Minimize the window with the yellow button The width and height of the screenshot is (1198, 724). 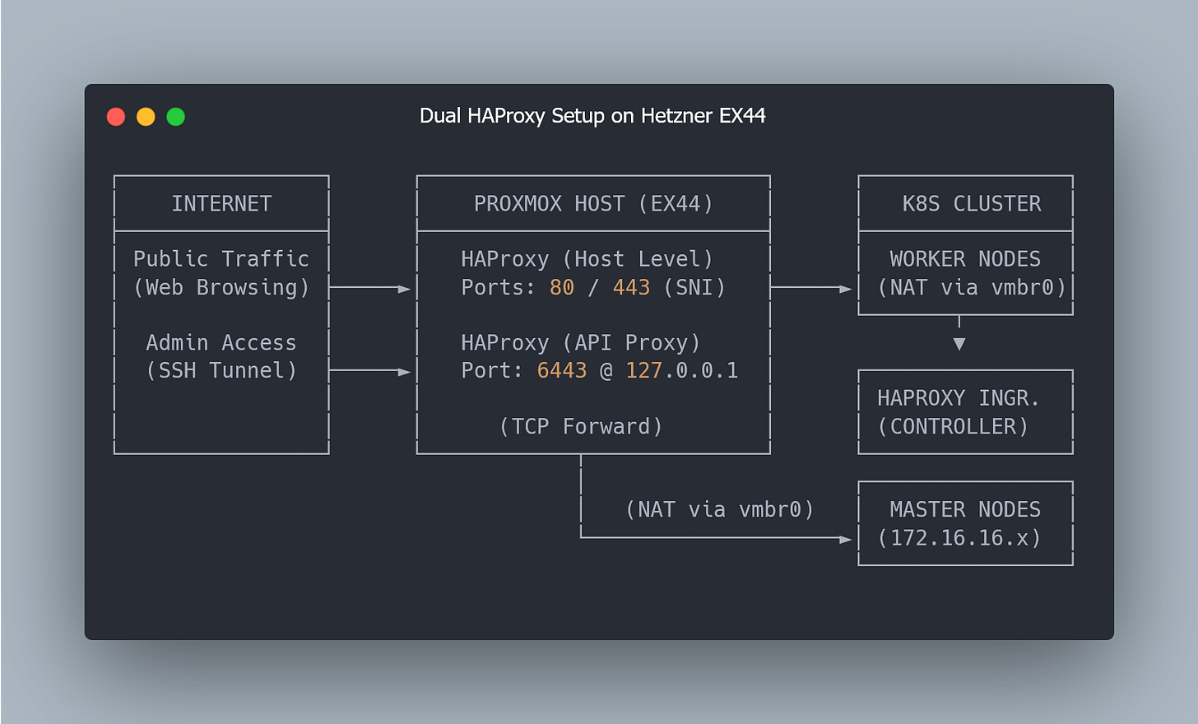click(146, 117)
